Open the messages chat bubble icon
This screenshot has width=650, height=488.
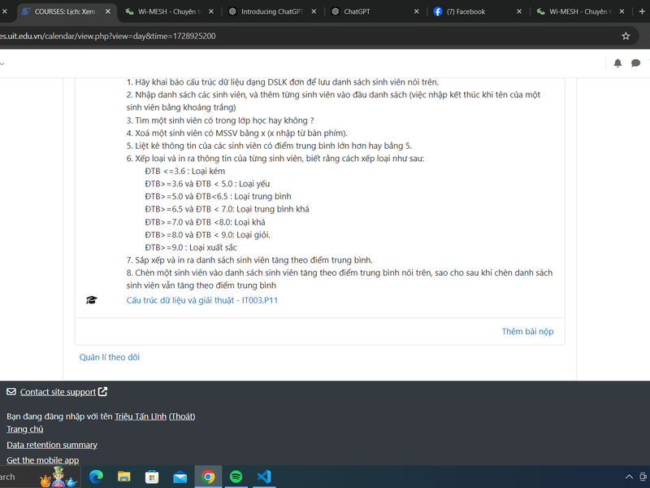[x=635, y=63]
